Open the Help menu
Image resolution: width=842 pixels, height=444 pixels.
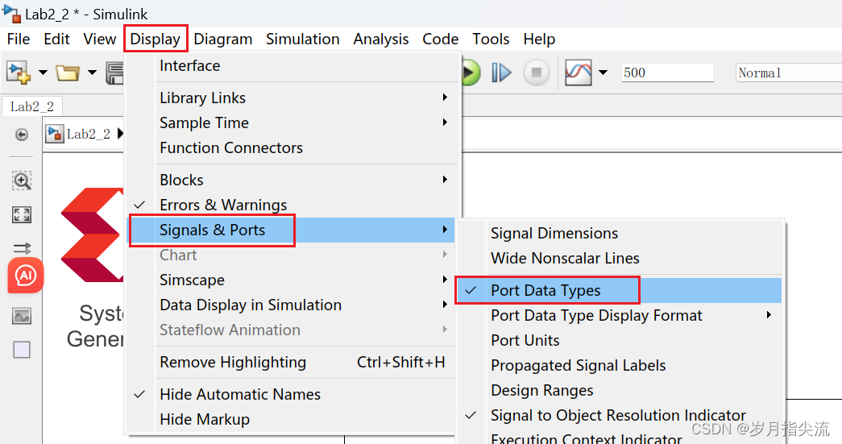click(539, 39)
